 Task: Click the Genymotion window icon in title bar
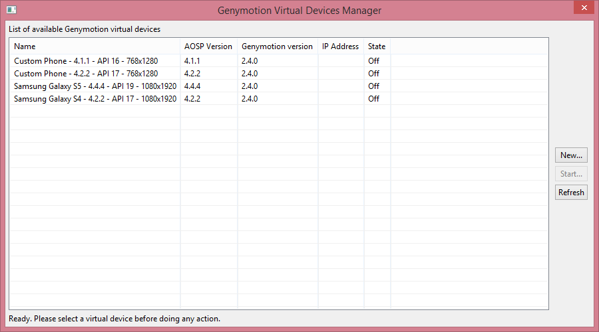[x=11, y=10]
